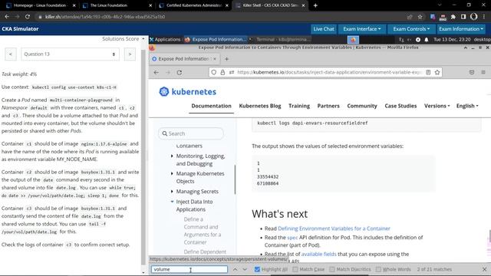
Task: Open Case Studies nav item
Action: (x=400, y=106)
